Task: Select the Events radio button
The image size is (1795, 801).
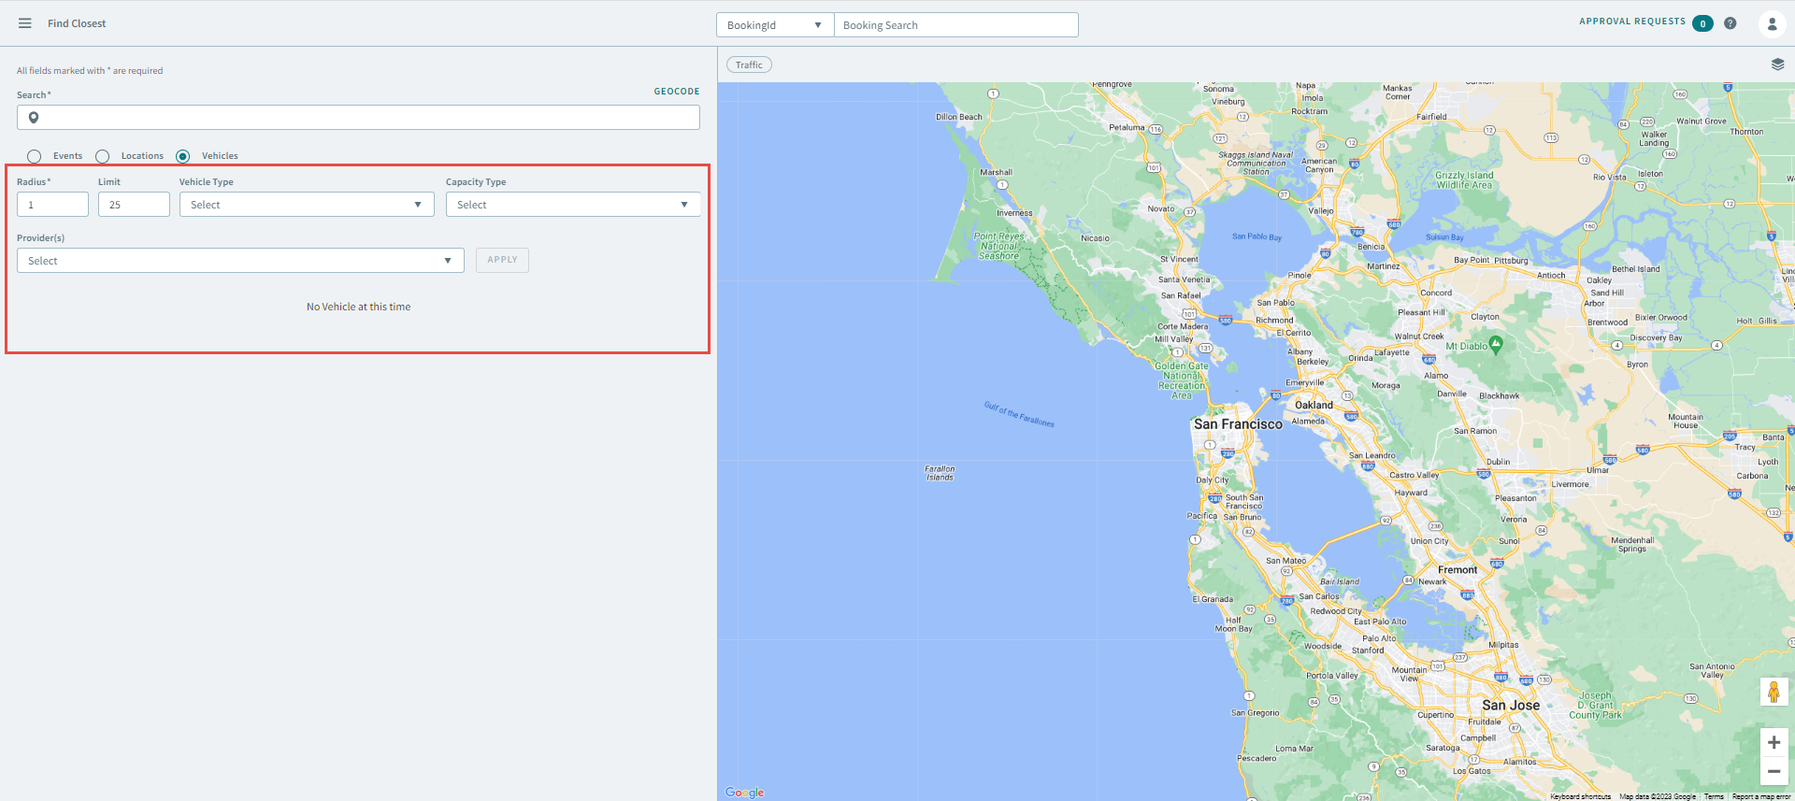Action: 35,156
